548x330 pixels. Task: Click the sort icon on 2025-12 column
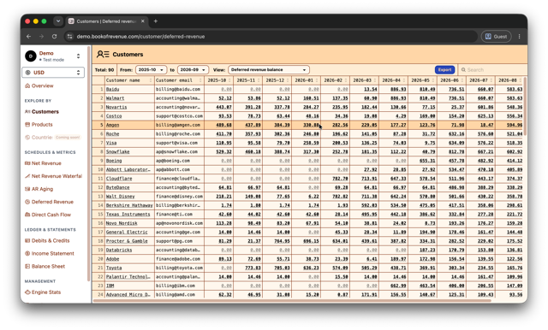click(x=288, y=80)
